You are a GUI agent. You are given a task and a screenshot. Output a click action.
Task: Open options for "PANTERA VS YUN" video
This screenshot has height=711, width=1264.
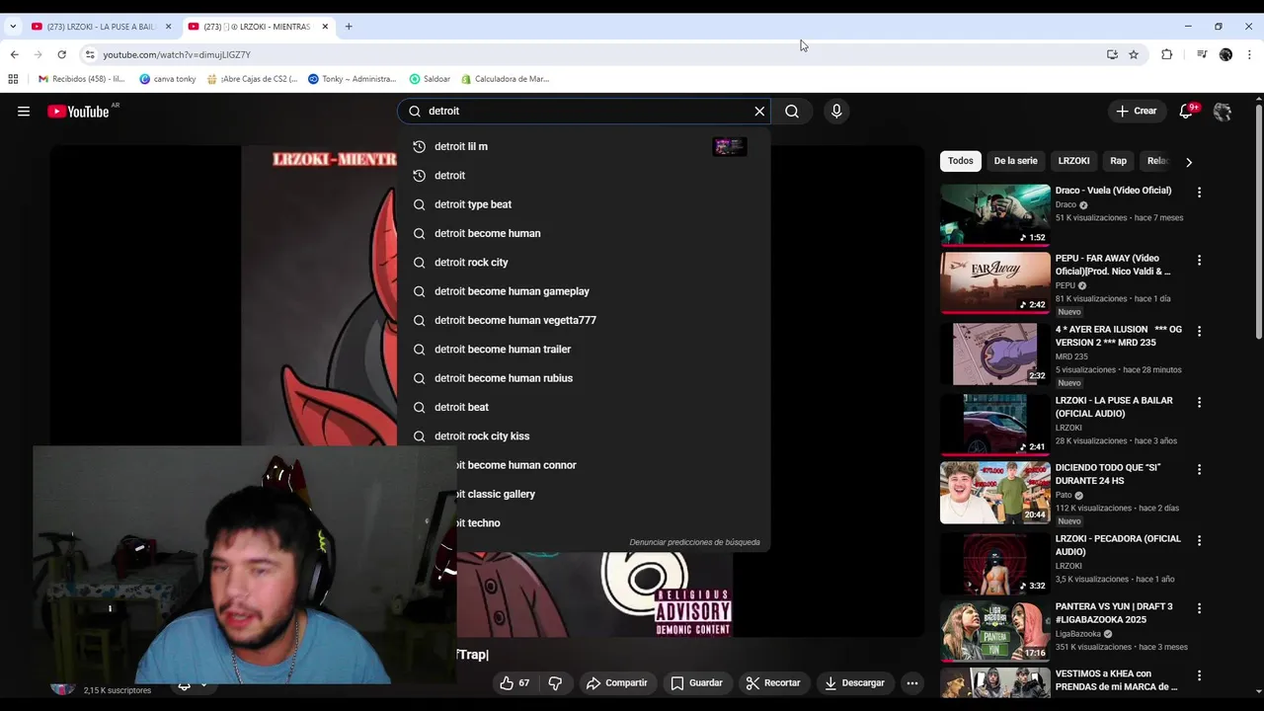pos(1199,609)
